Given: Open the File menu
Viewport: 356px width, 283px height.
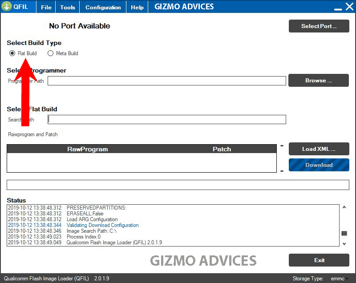Looking at the screenshot, I should pyautogui.click(x=46, y=7).
